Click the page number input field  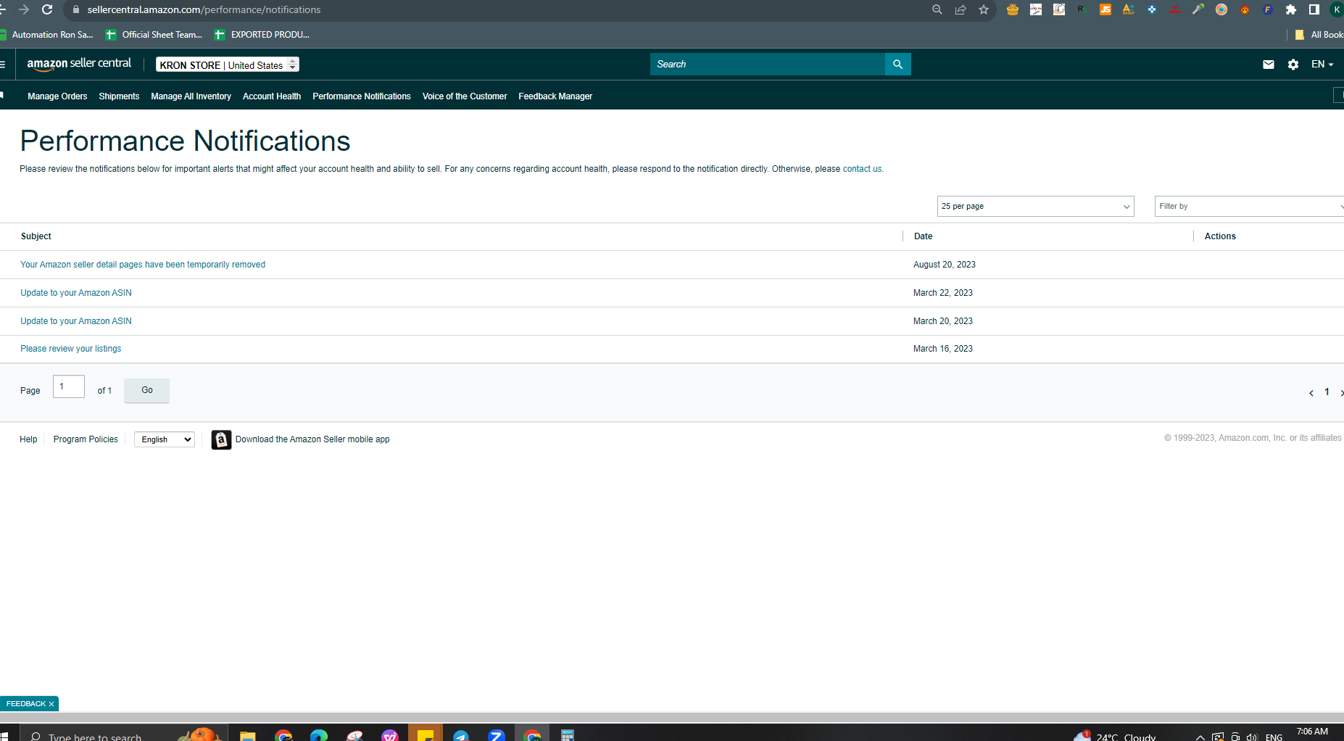(x=69, y=386)
